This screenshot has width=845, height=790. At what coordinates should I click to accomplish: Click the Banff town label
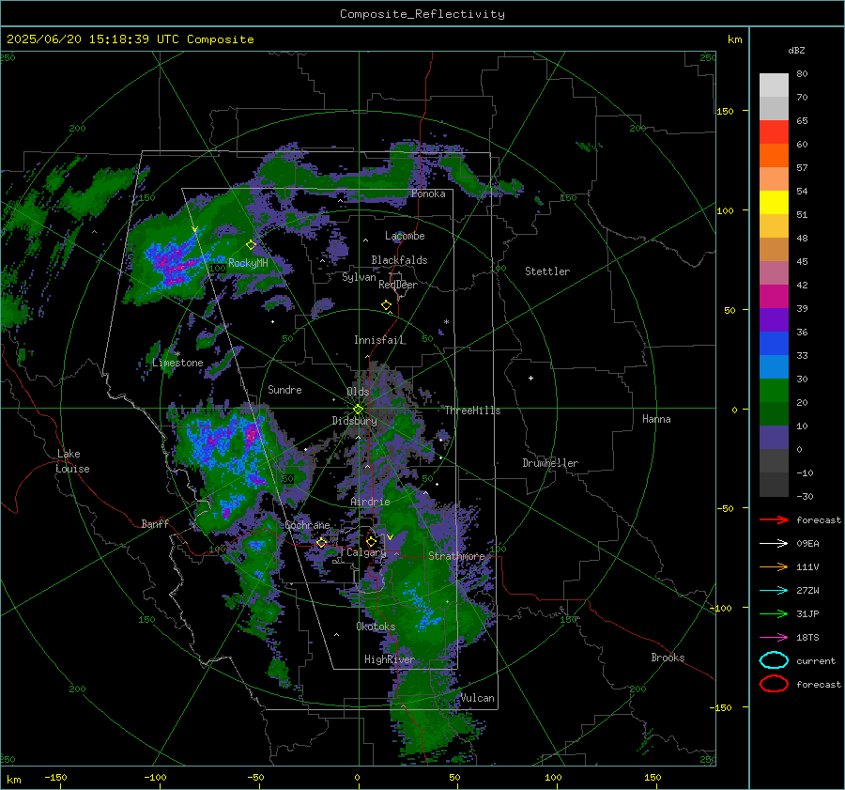155,523
